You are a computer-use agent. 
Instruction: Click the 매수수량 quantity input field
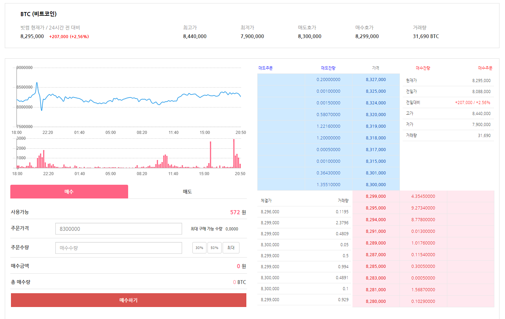[x=119, y=248]
